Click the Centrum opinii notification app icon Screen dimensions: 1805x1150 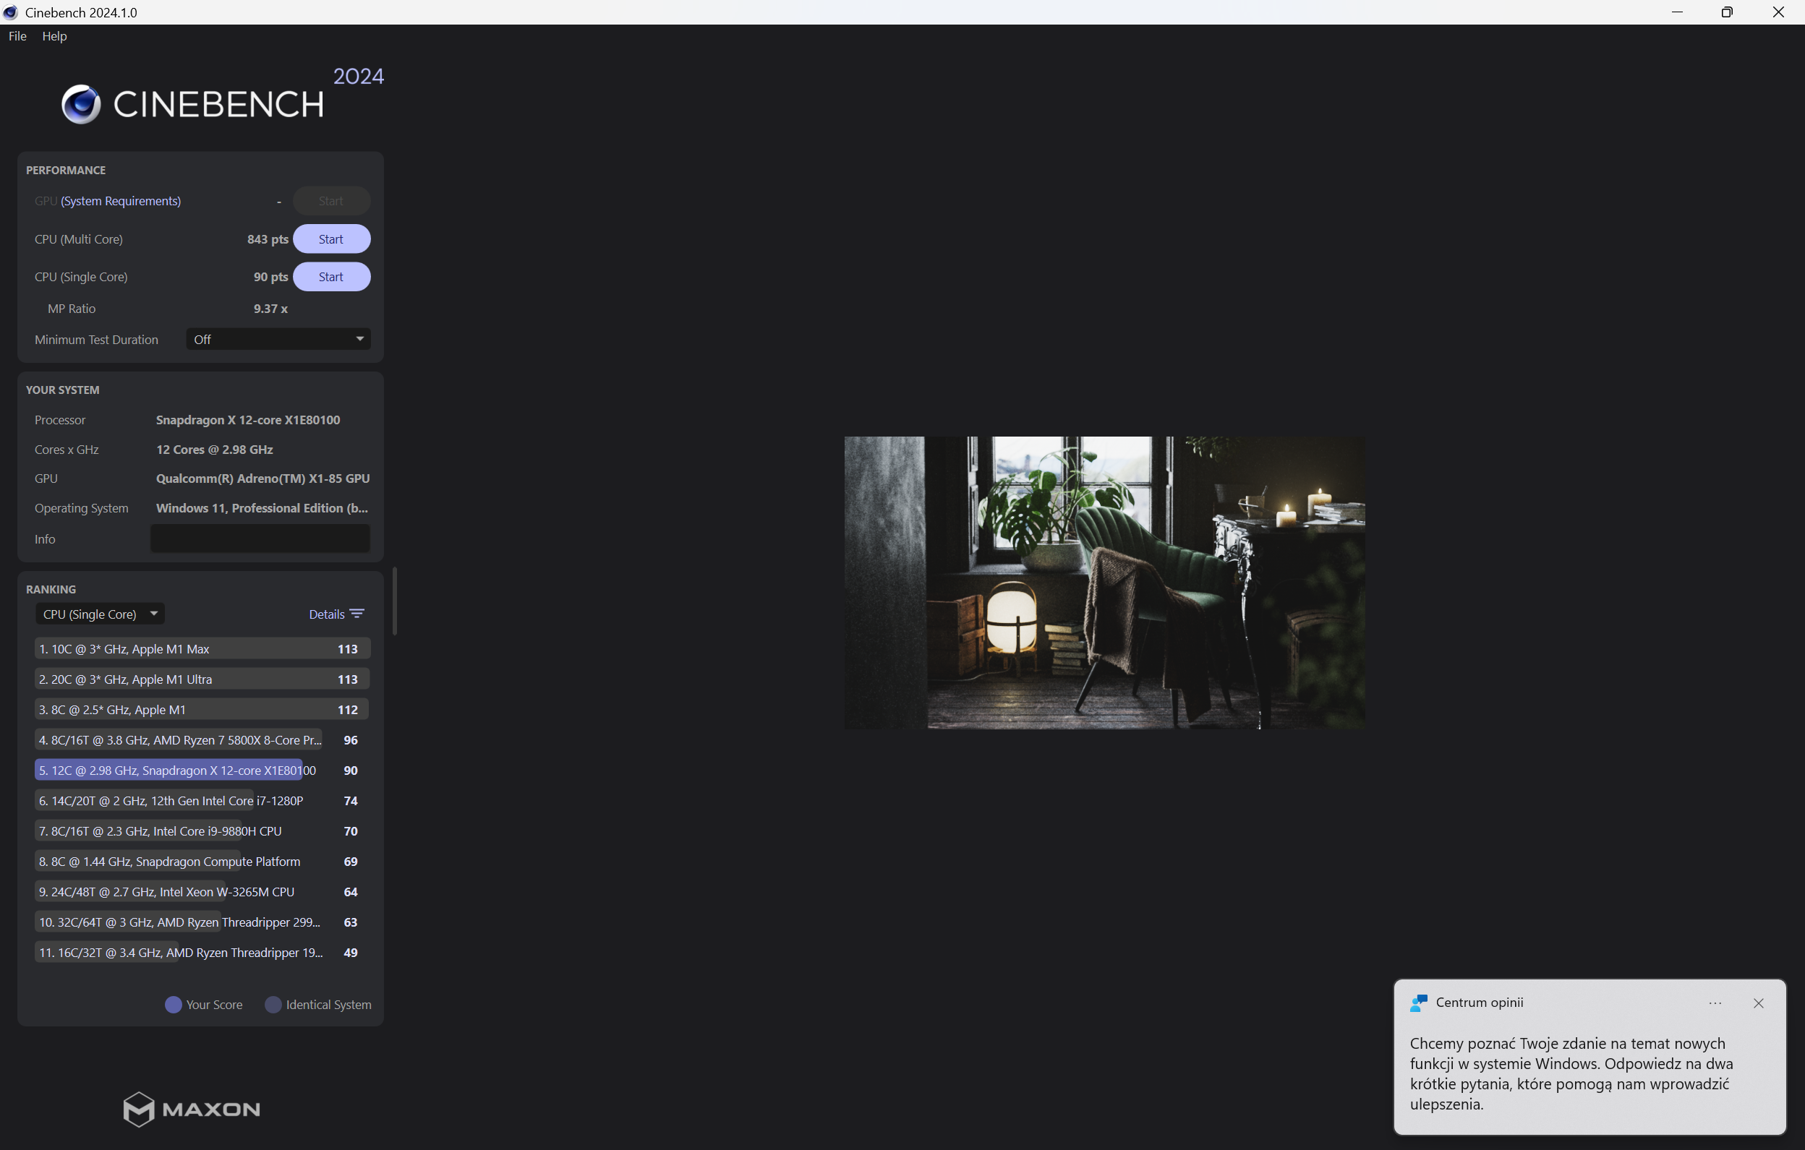point(1418,1003)
